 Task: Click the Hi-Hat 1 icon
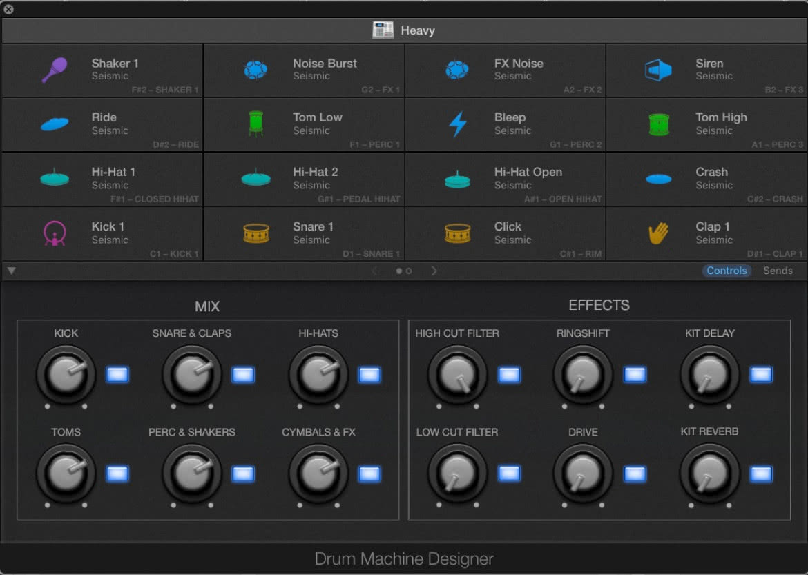55,177
